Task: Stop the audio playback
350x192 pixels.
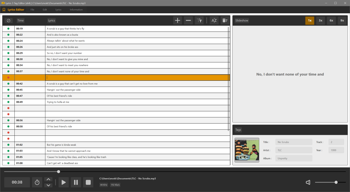Action: click(x=88, y=182)
